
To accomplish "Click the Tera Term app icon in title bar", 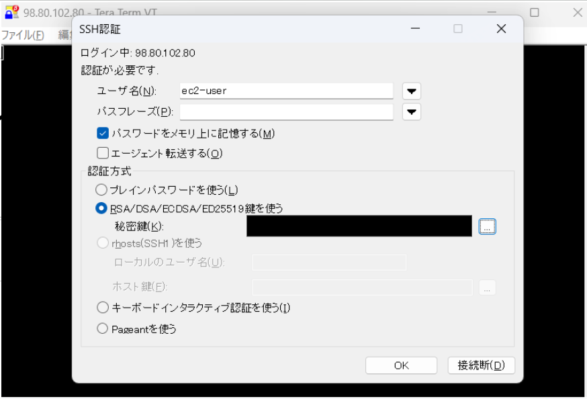I will (11, 12).
